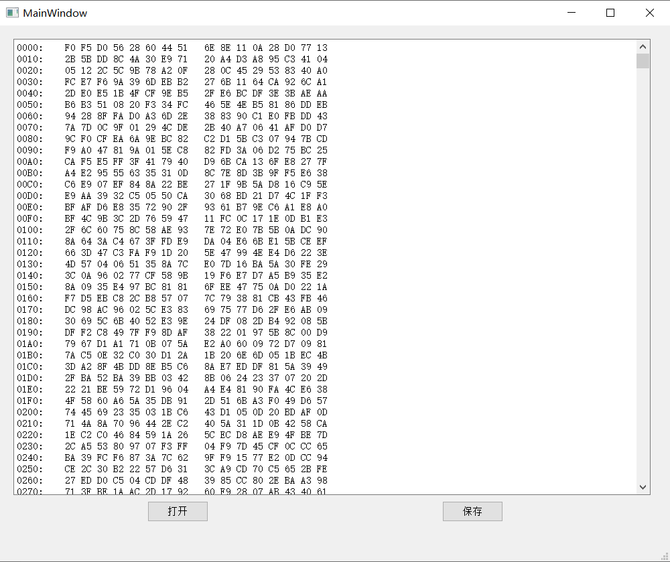Click the address label 0030:
Viewport: 670px width, 562px height.
click(x=30, y=82)
